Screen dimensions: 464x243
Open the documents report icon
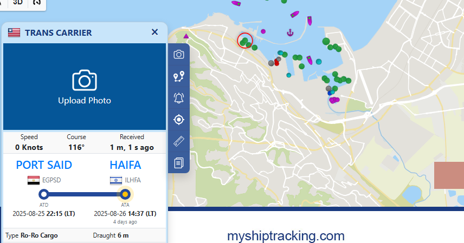pyautogui.click(x=179, y=163)
